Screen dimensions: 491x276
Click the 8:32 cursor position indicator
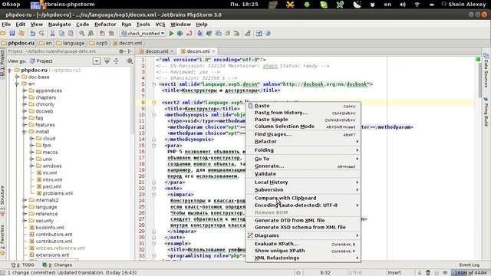[x=325, y=273]
